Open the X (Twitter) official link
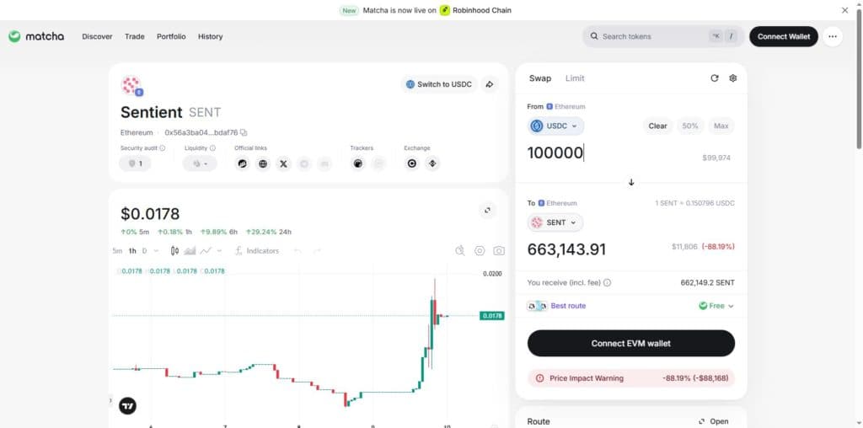This screenshot has width=863, height=428. tap(283, 163)
